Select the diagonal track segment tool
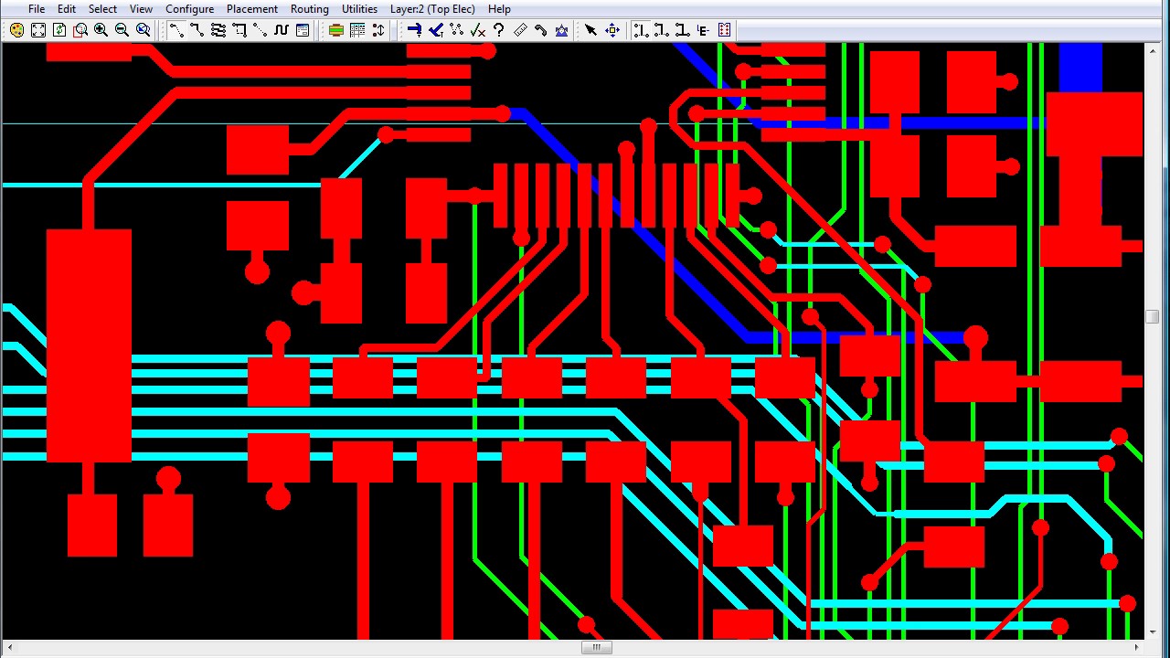Viewport: 1170px width, 658px height. (x=176, y=30)
